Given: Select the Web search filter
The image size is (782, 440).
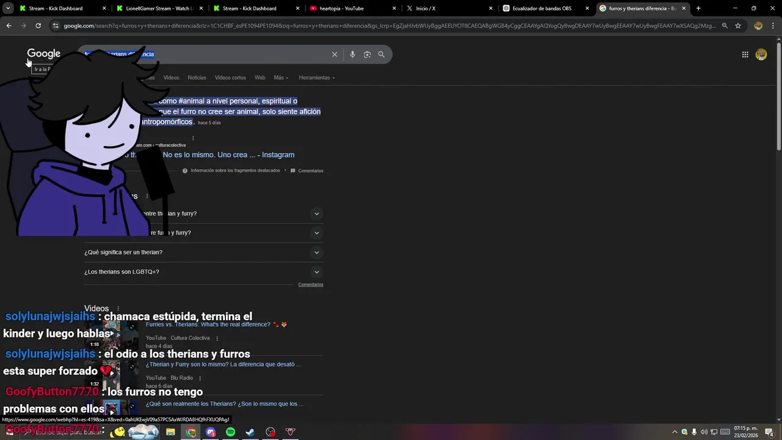Looking at the screenshot, I should pyautogui.click(x=260, y=78).
